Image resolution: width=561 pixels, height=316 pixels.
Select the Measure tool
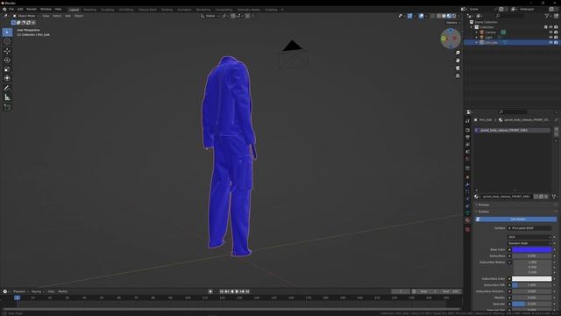7,97
